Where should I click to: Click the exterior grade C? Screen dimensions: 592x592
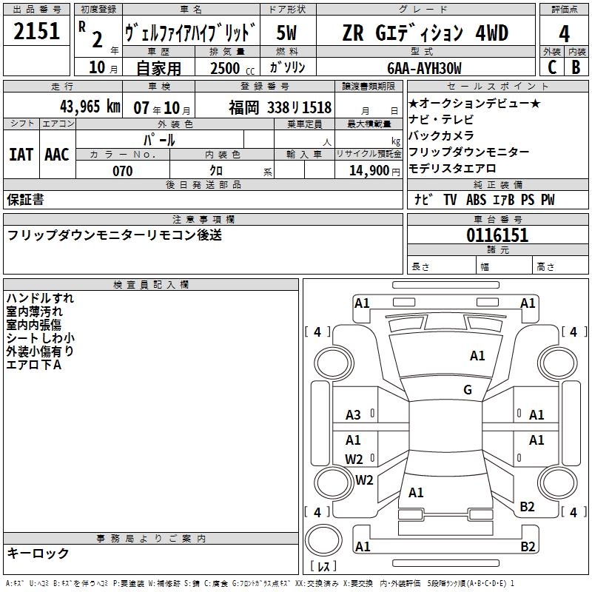coord(551,67)
